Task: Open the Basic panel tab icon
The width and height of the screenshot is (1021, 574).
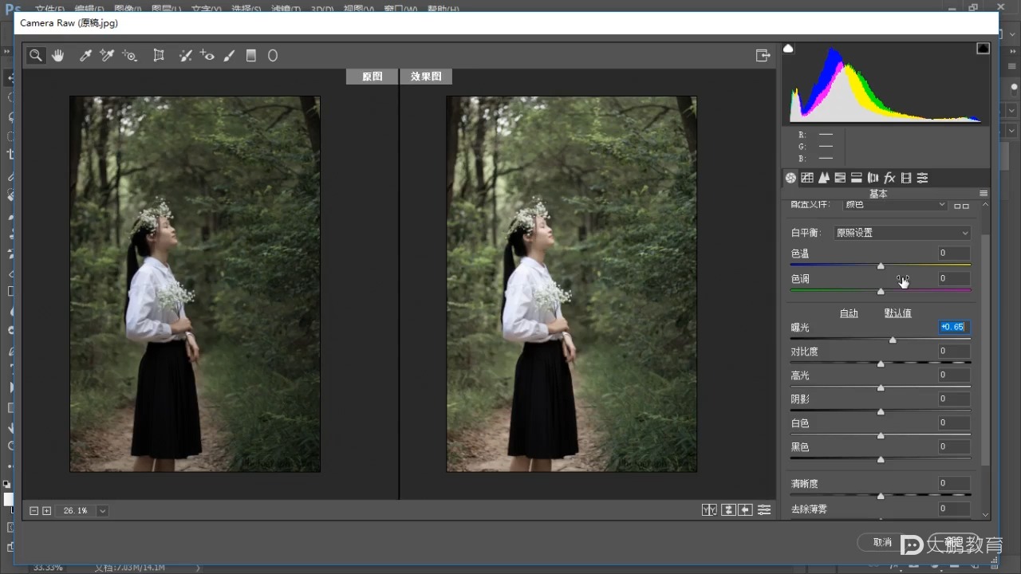Action: coord(790,178)
